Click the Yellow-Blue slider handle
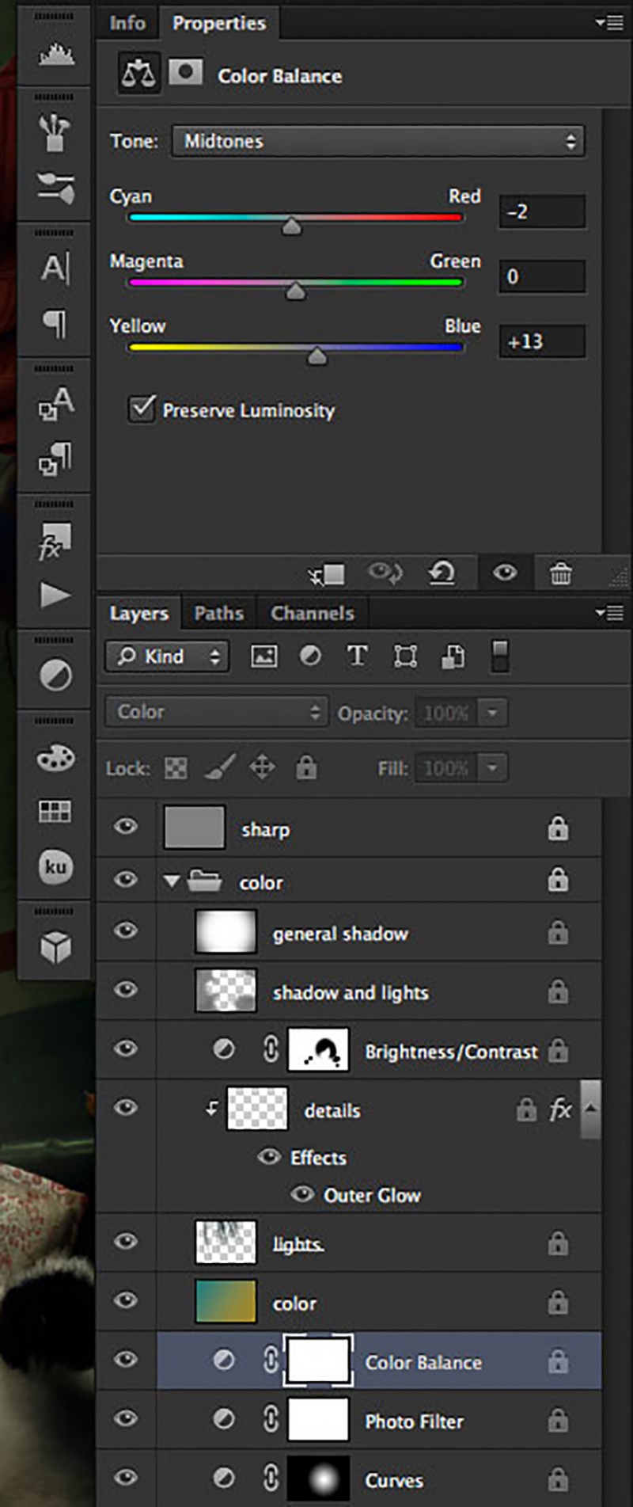 (x=317, y=356)
